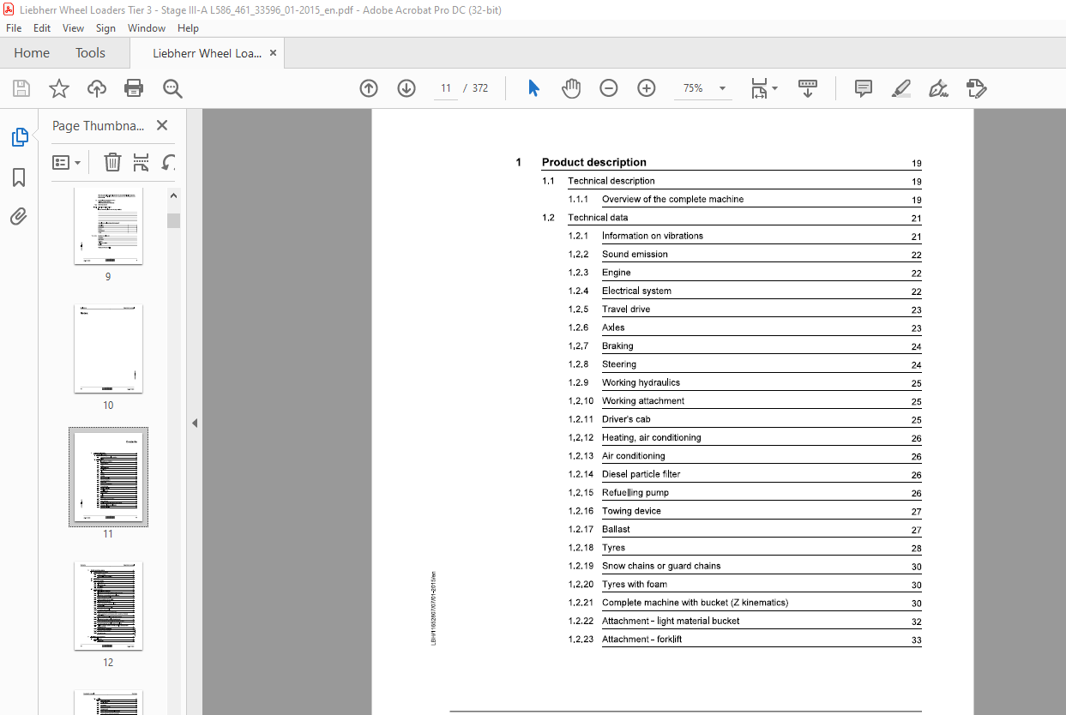Open the Edit menu
Viewport: 1066px width, 715px height.
[x=42, y=28]
